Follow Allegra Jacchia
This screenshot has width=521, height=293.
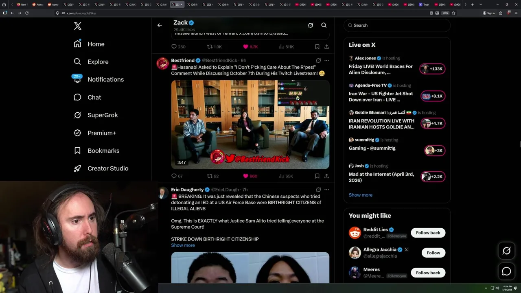pyautogui.click(x=433, y=253)
